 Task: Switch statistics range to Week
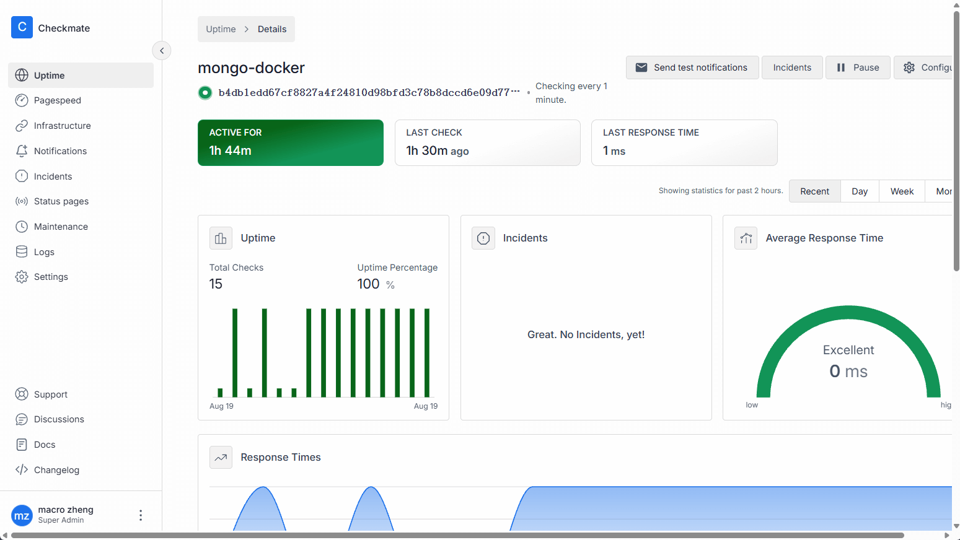[x=902, y=191]
